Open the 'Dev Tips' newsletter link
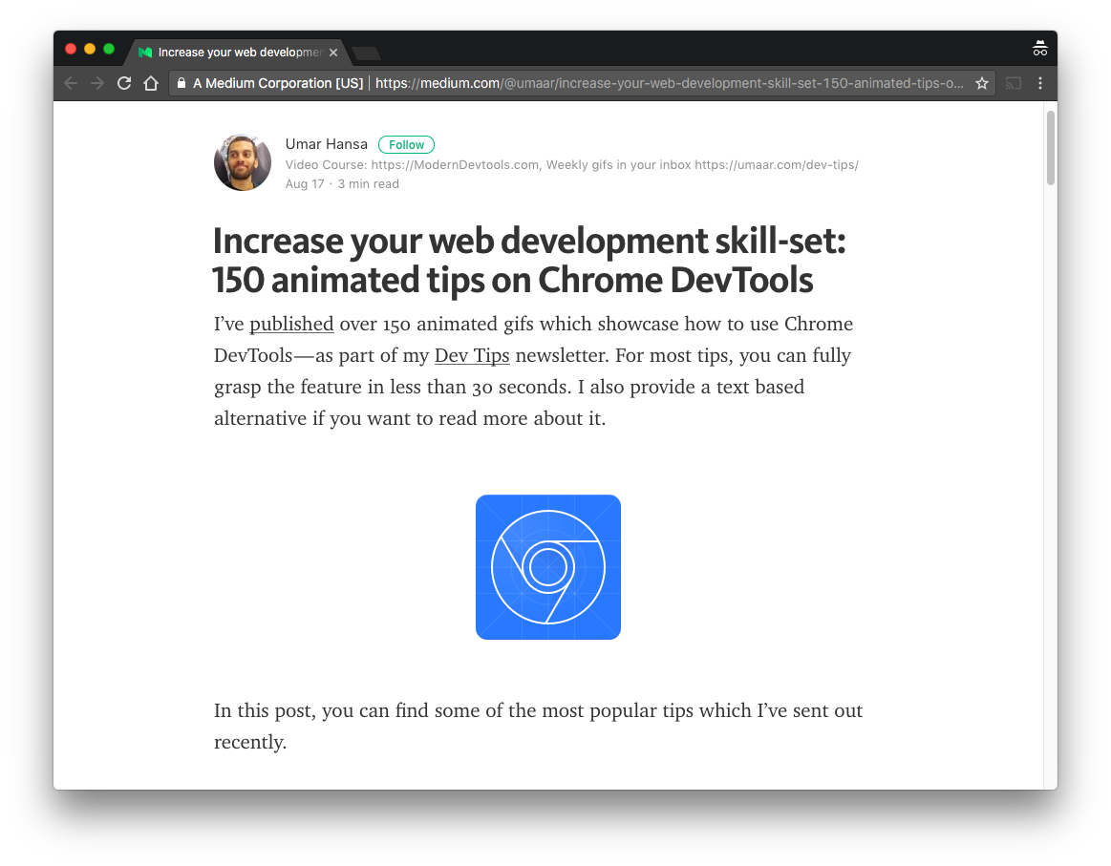Viewport: 1111px width, 866px height. pyautogui.click(x=472, y=355)
